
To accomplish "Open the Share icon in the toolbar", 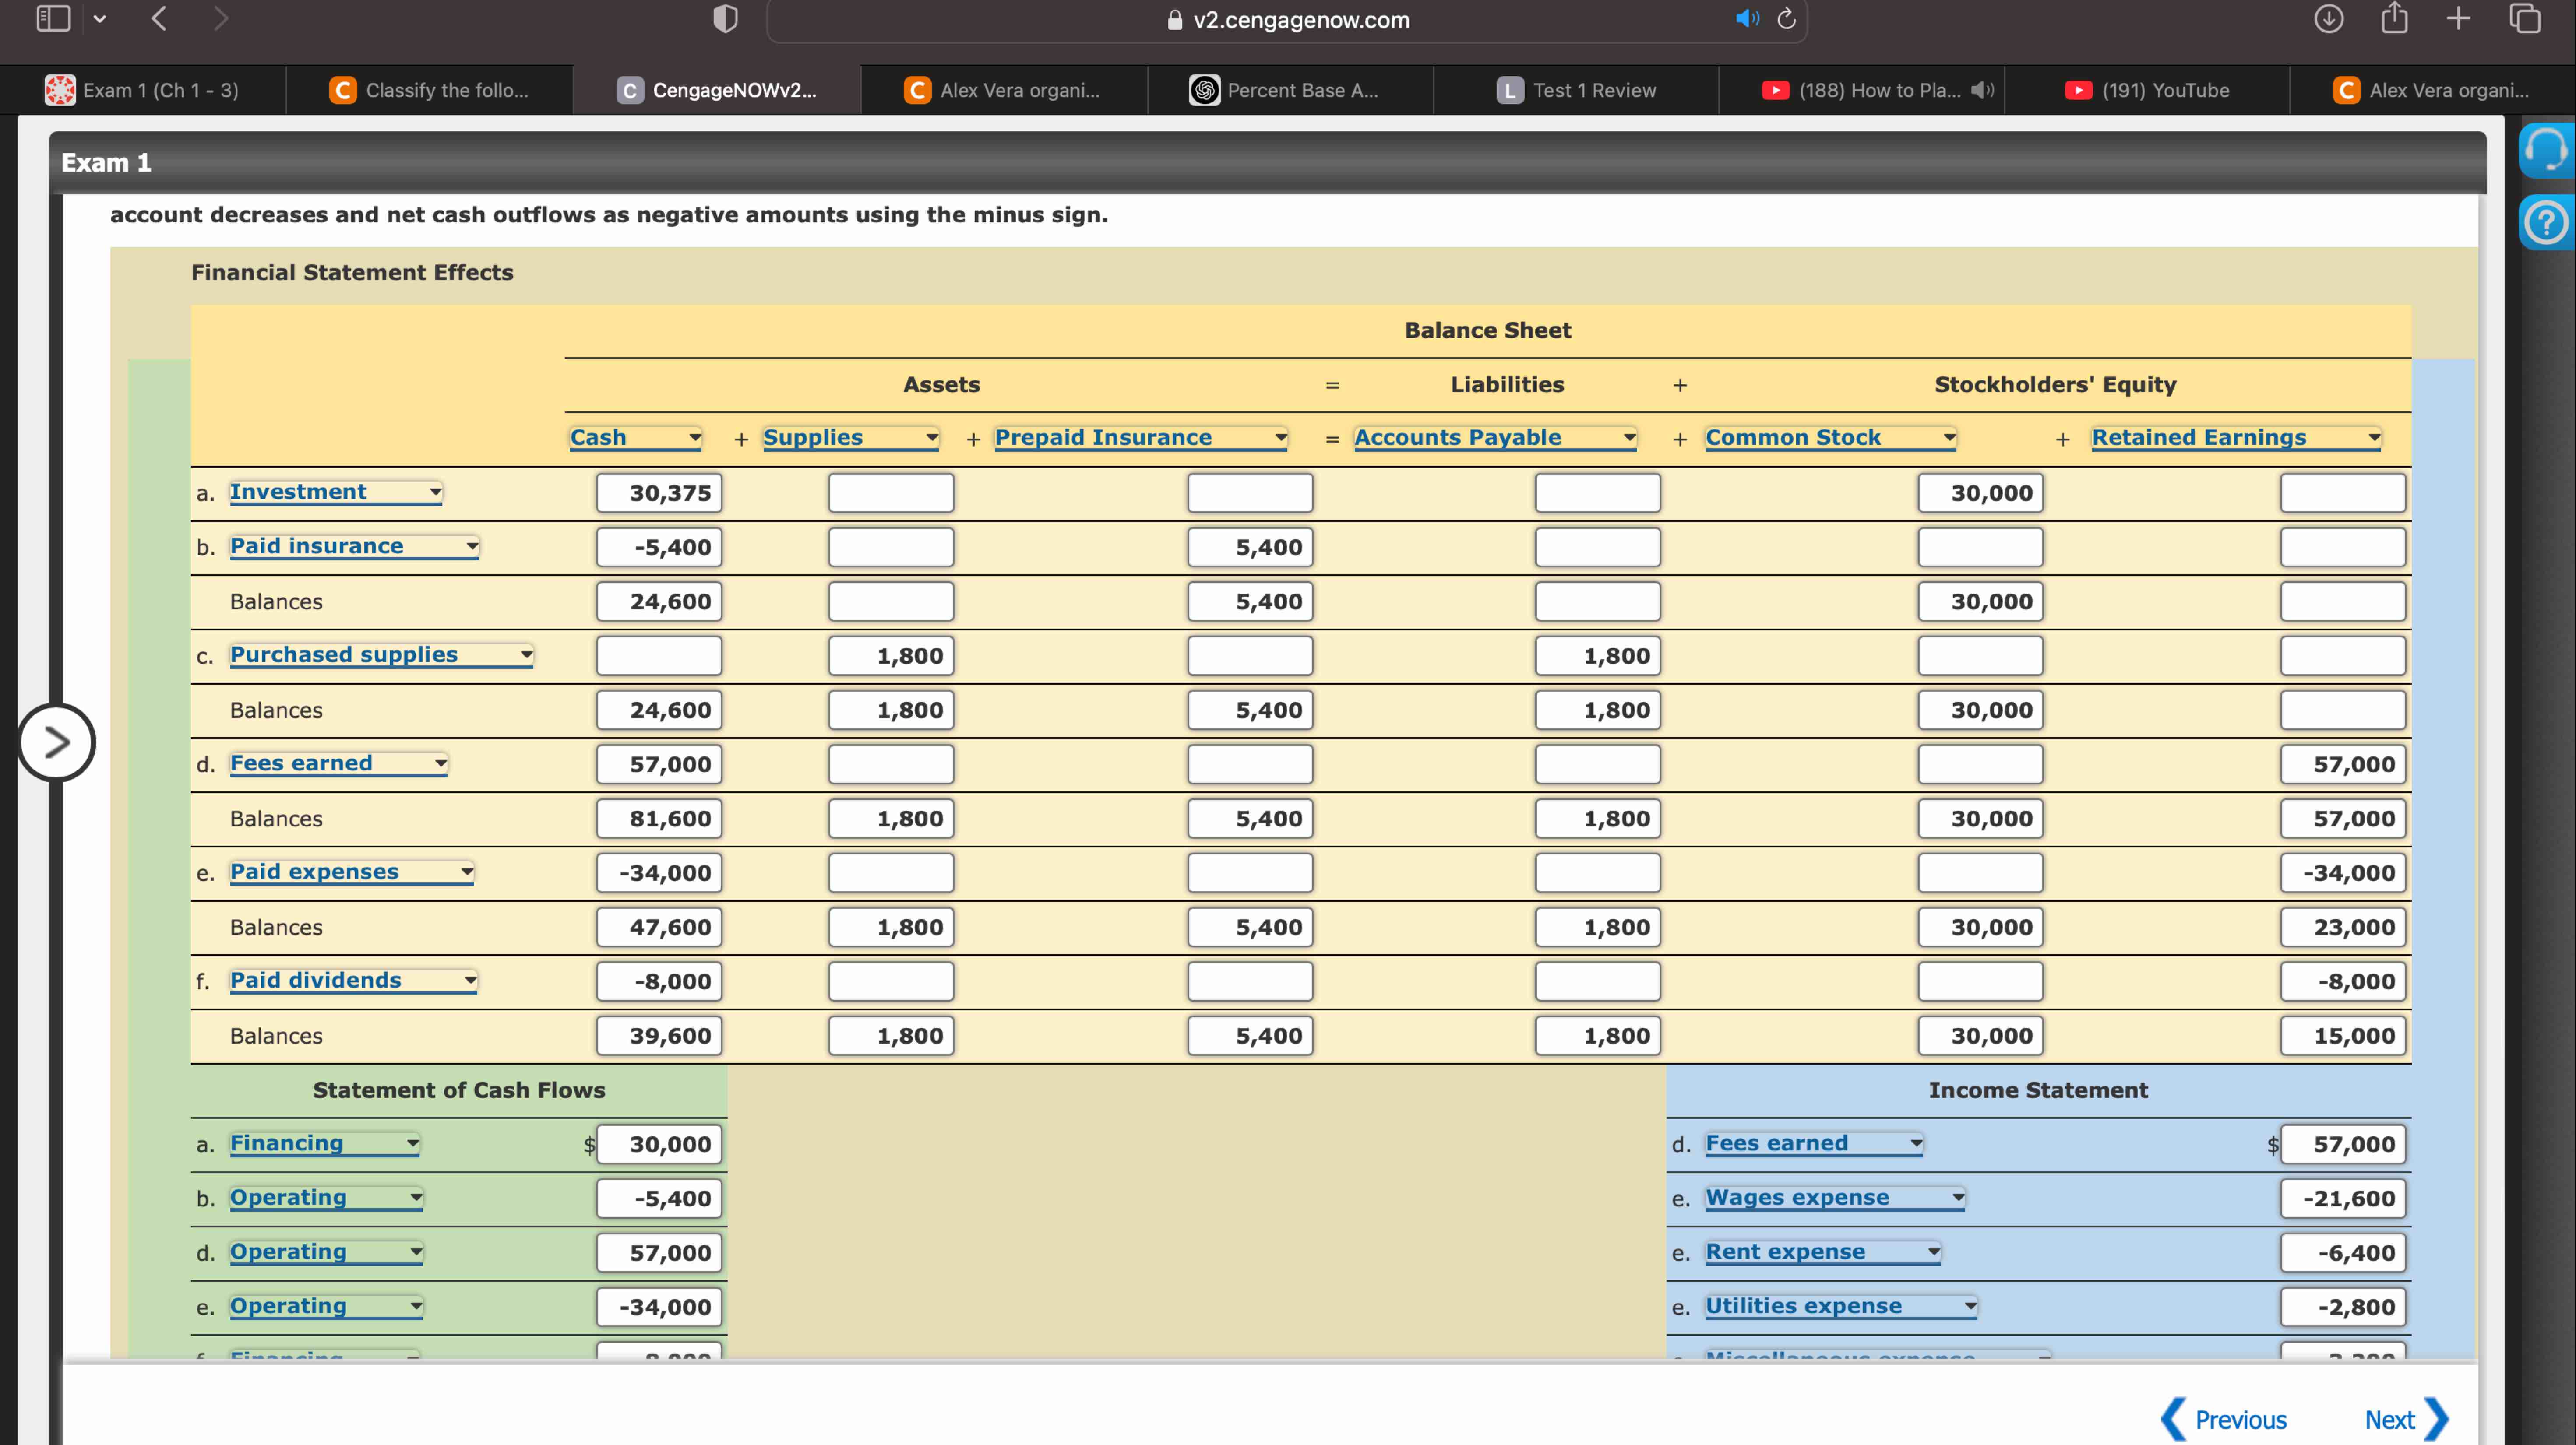I will point(2394,19).
